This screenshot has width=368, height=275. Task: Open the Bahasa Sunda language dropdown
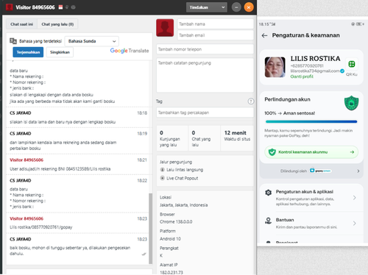(92, 41)
